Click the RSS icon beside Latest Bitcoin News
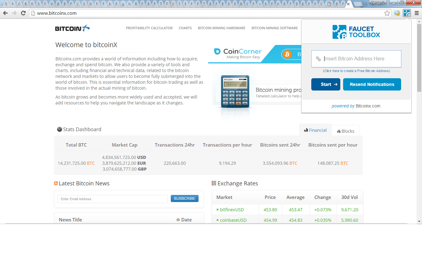The width and height of the screenshot is (422, 263). point(56,183)
